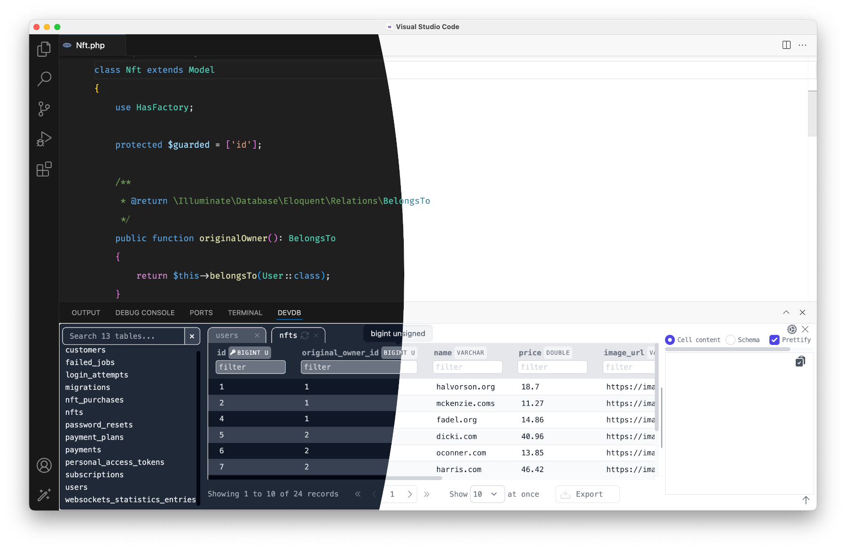Screen dimensions: 846x549
Task: Export the nfts table records
Action: pyautogui.click(x=587, y=494)
